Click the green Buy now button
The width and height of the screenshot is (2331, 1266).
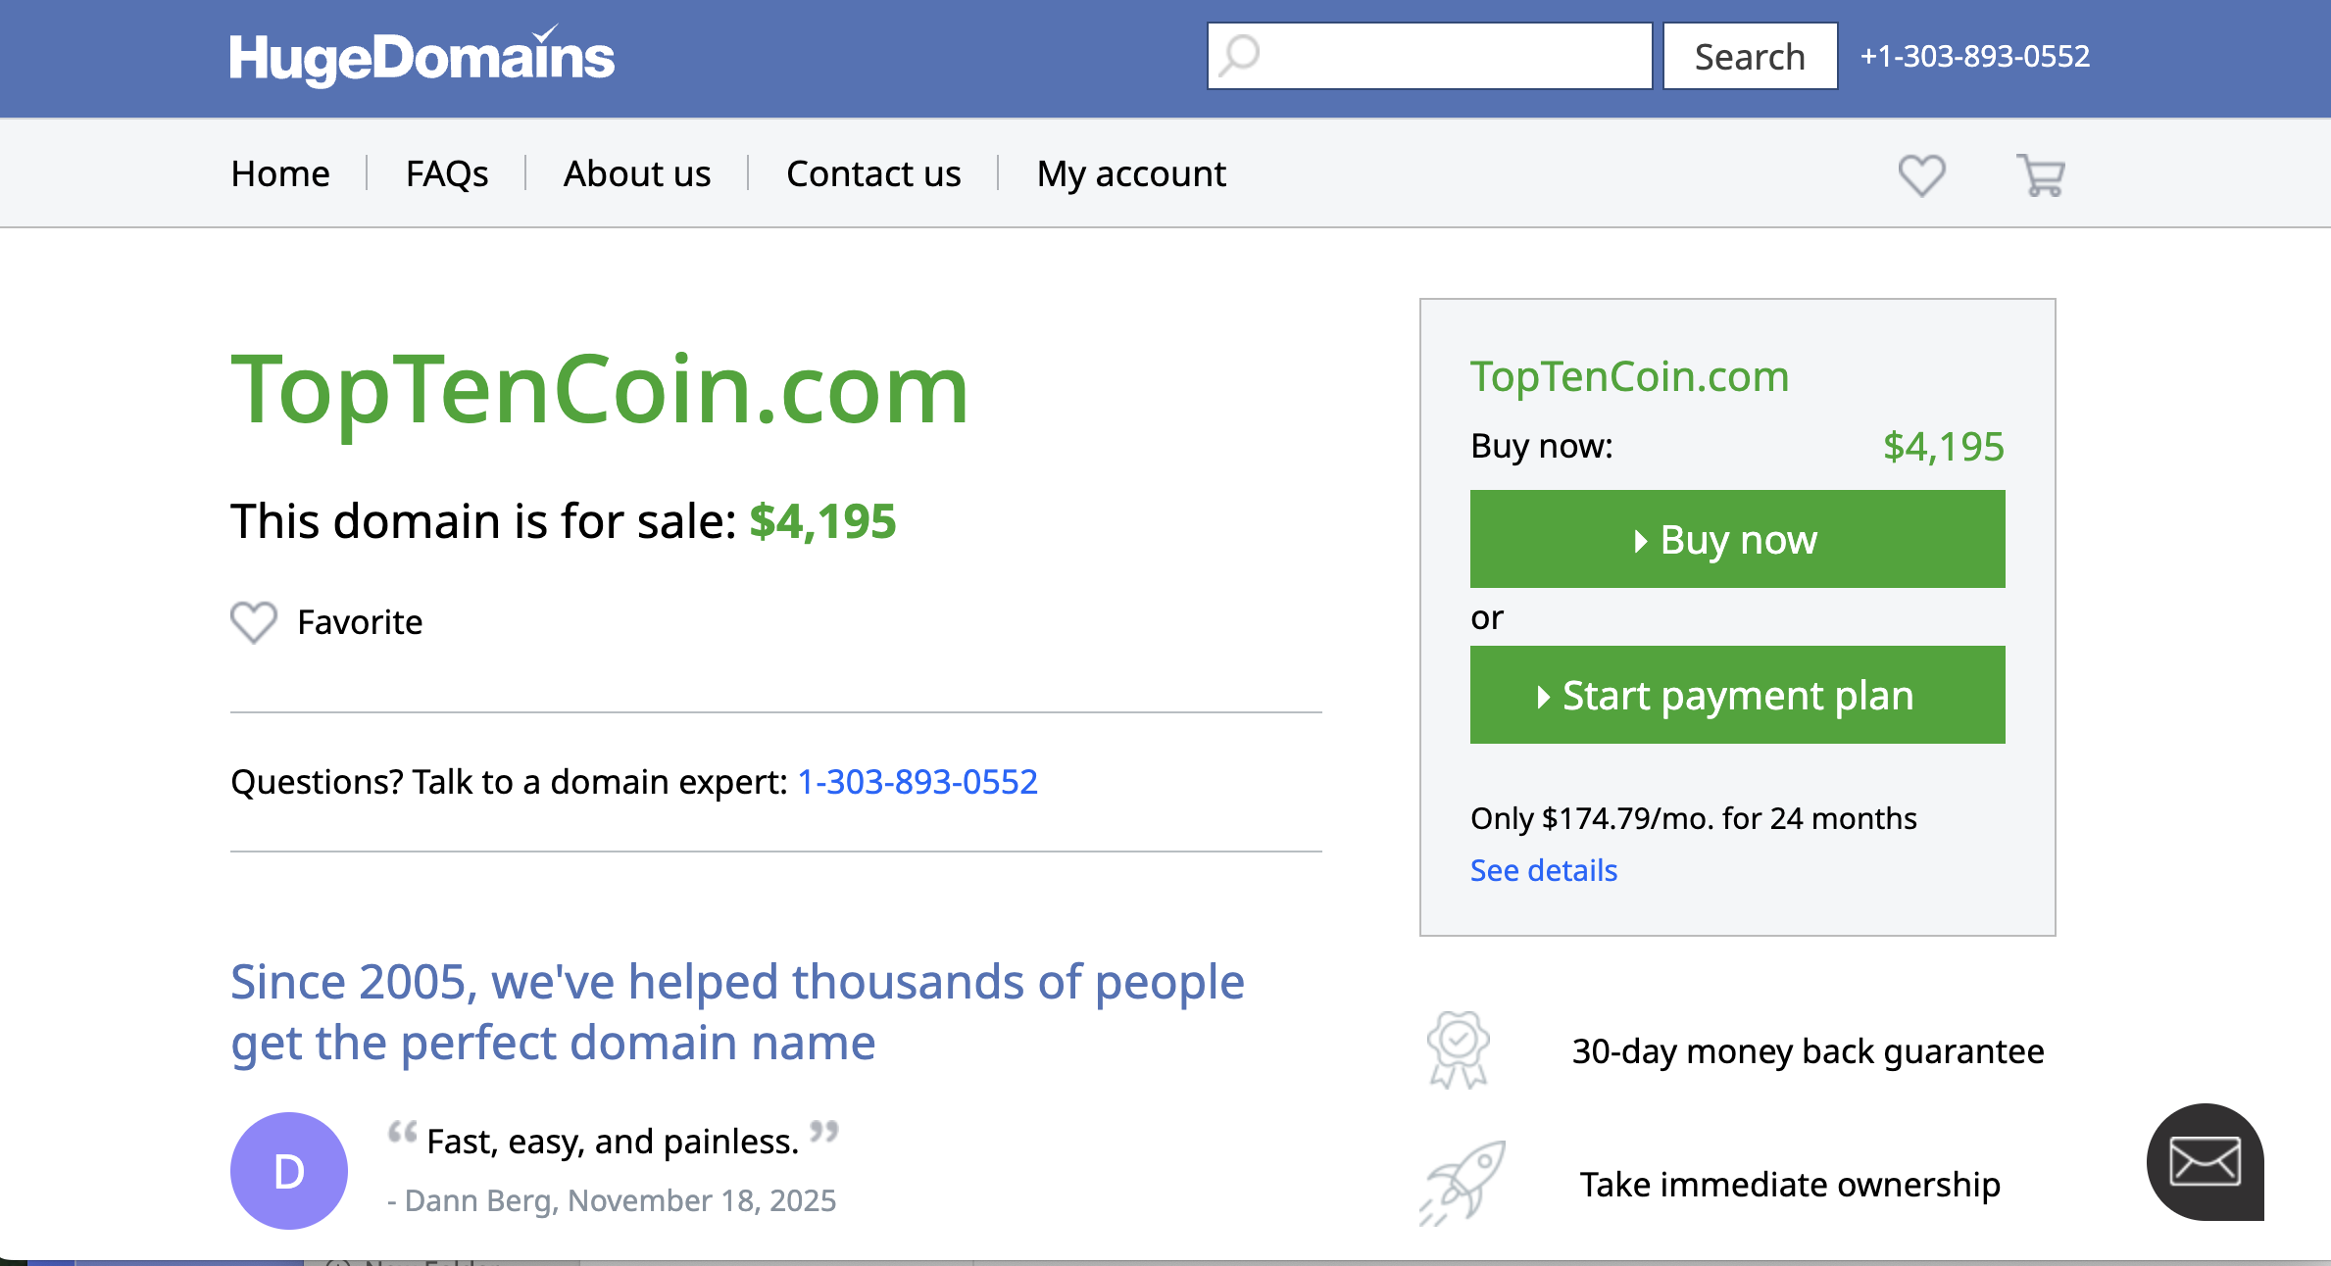coord(1737,539)
